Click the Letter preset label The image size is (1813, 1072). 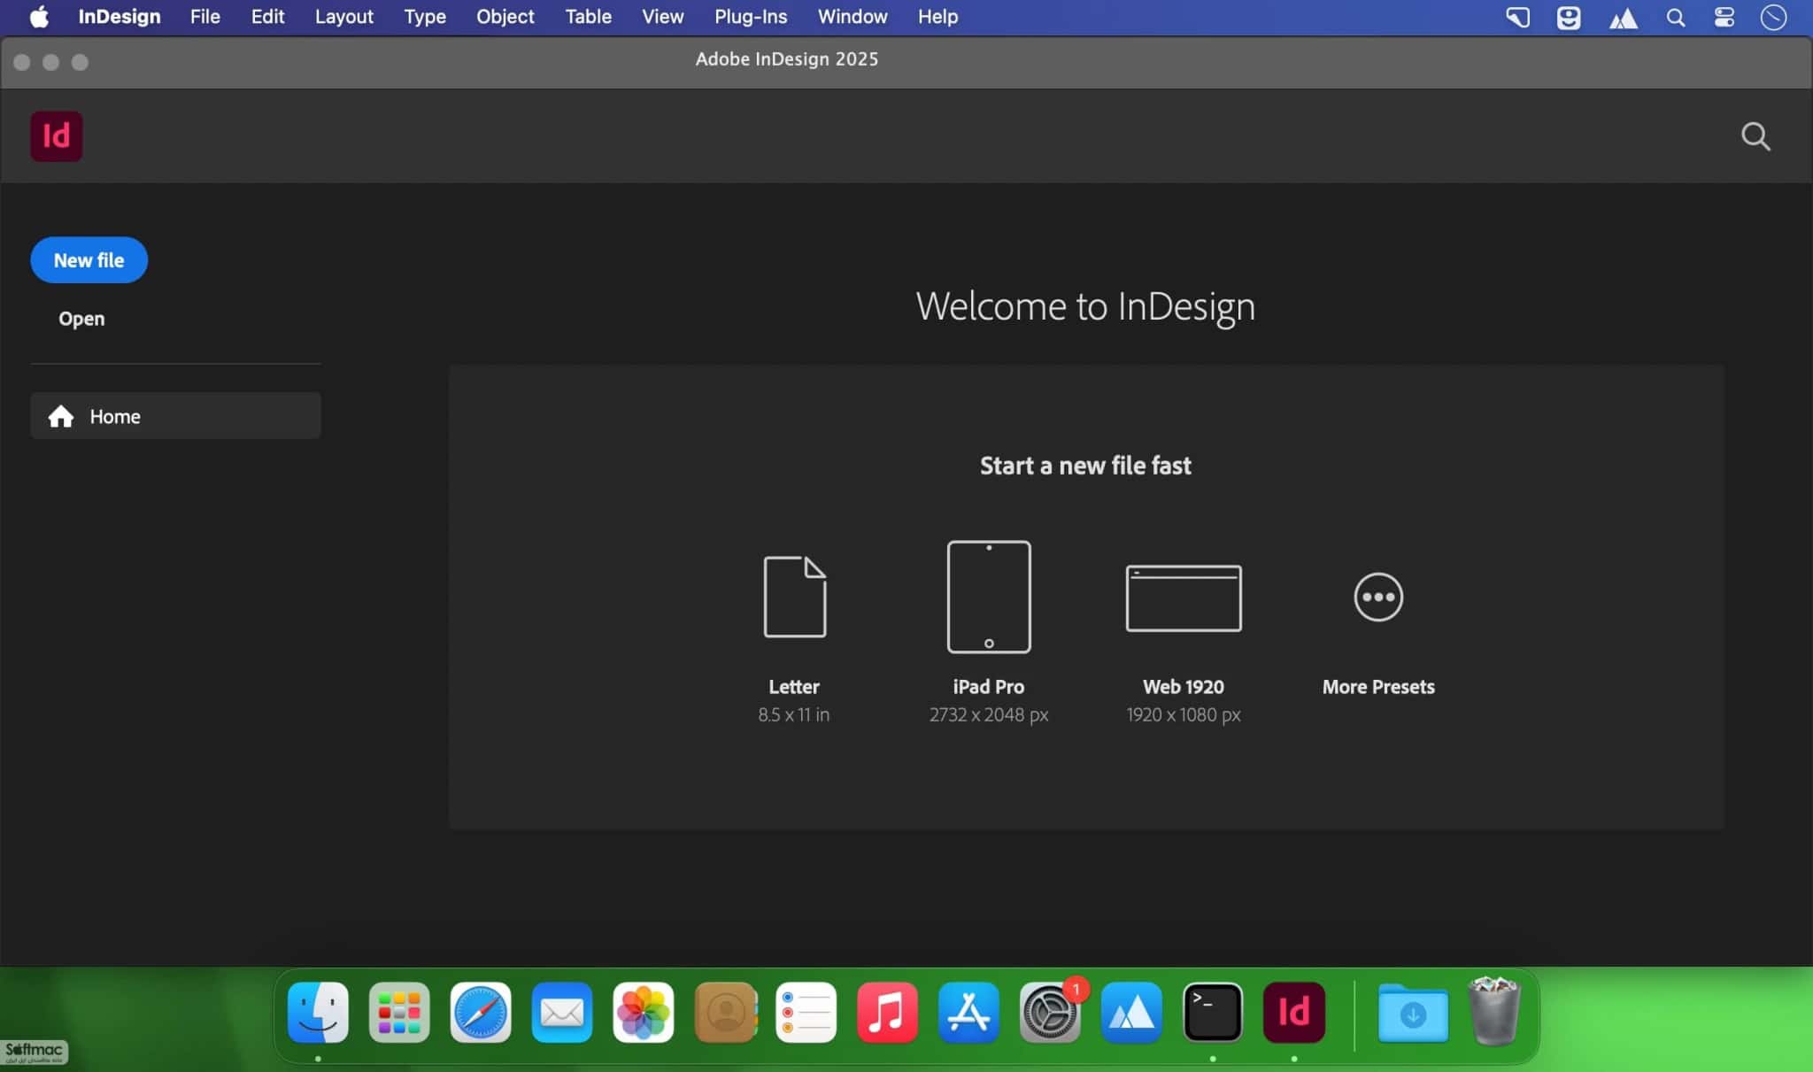794,687
